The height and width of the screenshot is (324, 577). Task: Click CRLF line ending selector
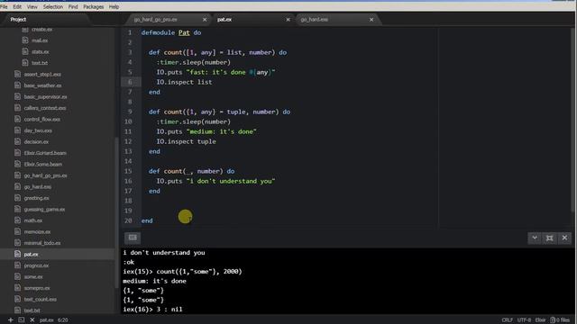click(x=507, y=320)
